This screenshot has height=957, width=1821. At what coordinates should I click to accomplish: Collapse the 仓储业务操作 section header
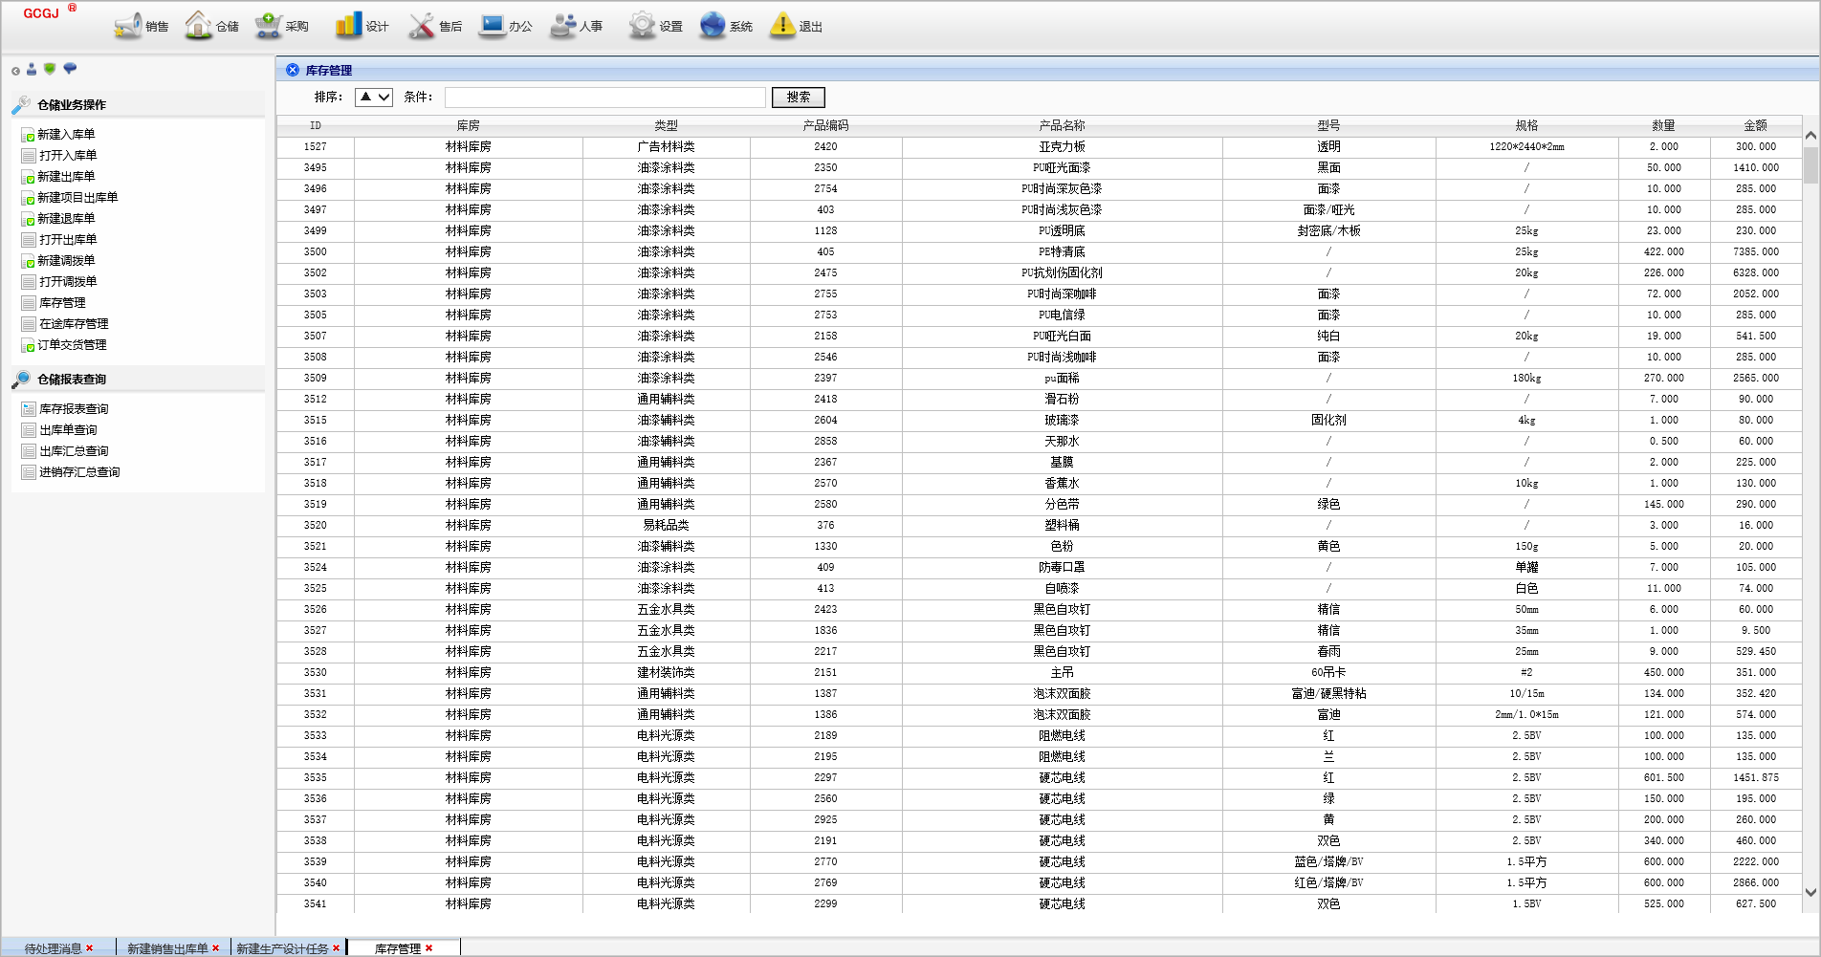[72, 105]
